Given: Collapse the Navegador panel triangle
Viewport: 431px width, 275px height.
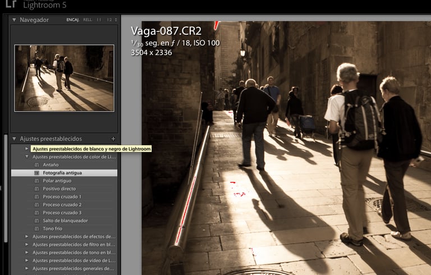Looking at the screenshot, I should click(14, 20).
